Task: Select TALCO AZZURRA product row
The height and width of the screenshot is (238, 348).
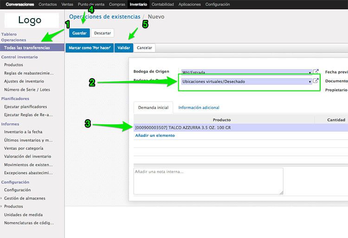Action: click(241, 128)
